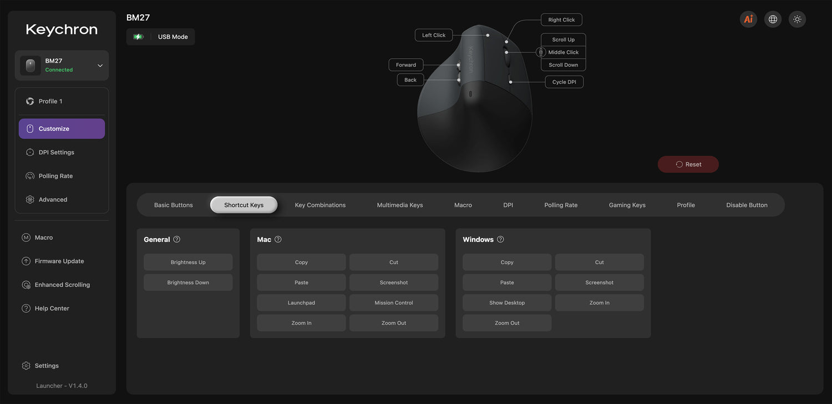
Task: Switch to the Key Combinations tab
Action: [320, 205]
